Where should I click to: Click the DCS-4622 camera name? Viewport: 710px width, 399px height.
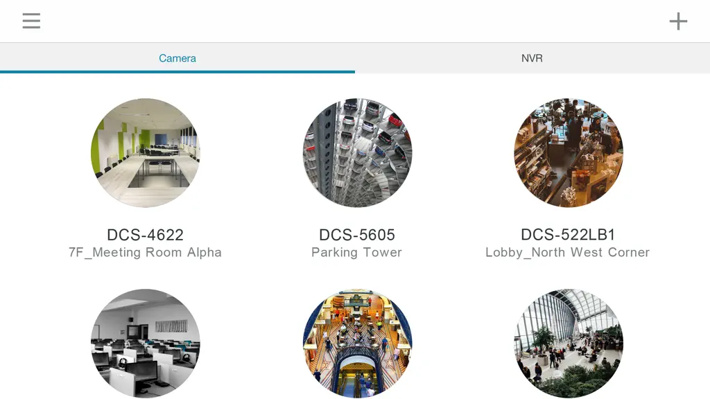[146, 235]
